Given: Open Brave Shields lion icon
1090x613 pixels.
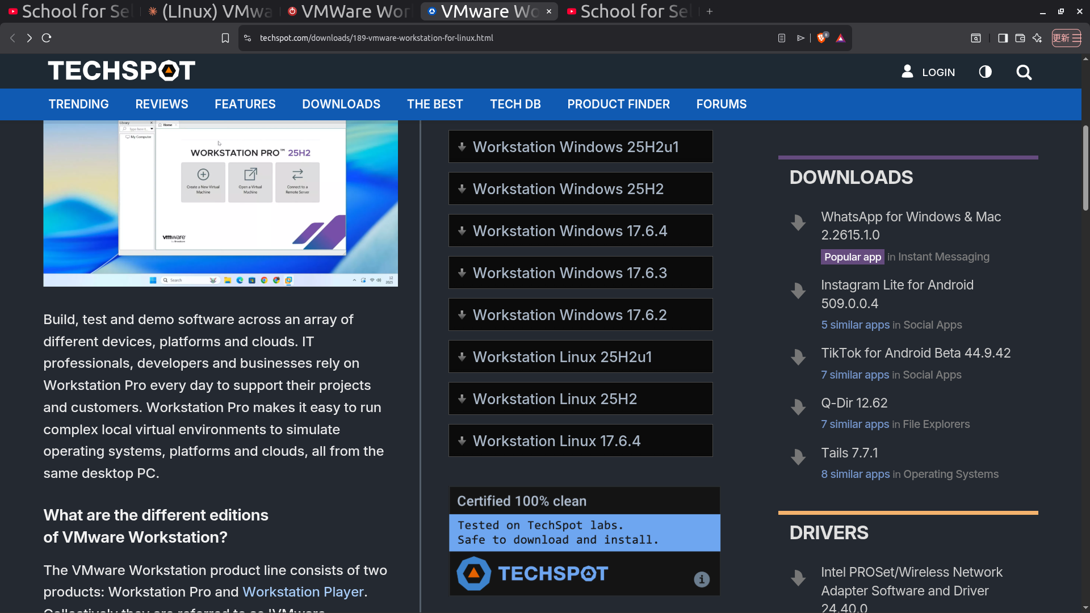Looking at the screenshot, I should click(x=822, y=38).
